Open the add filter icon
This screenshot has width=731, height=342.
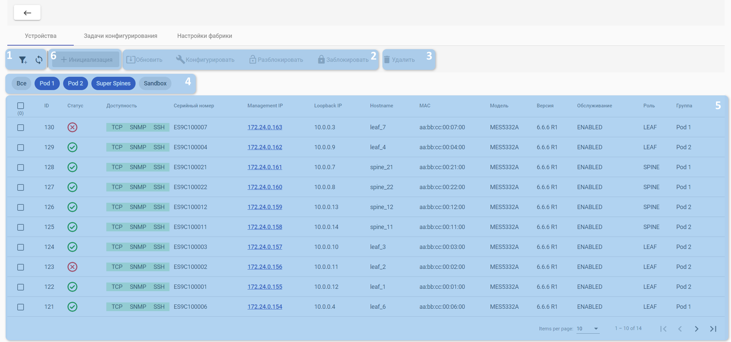point(23,60)
